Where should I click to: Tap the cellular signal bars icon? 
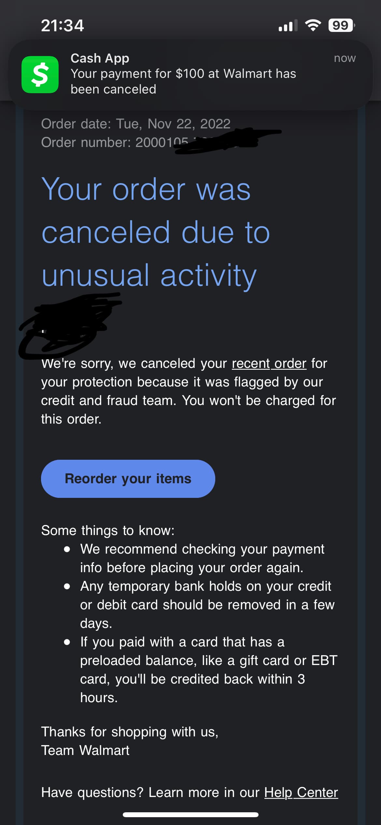tap(288, 25)
